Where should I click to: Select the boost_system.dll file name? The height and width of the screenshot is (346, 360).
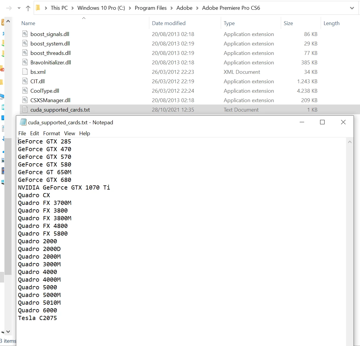pos(50,44)
